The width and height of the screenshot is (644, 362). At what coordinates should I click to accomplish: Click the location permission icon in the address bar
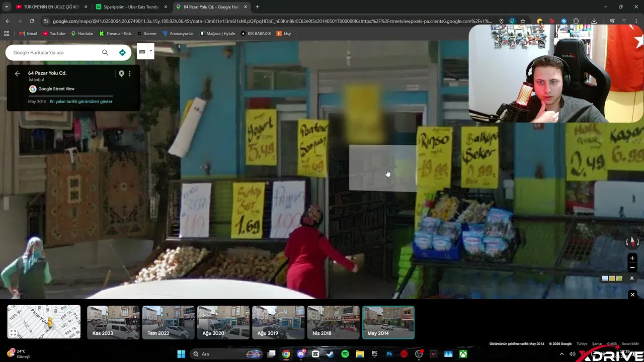[x=501, y=21]
